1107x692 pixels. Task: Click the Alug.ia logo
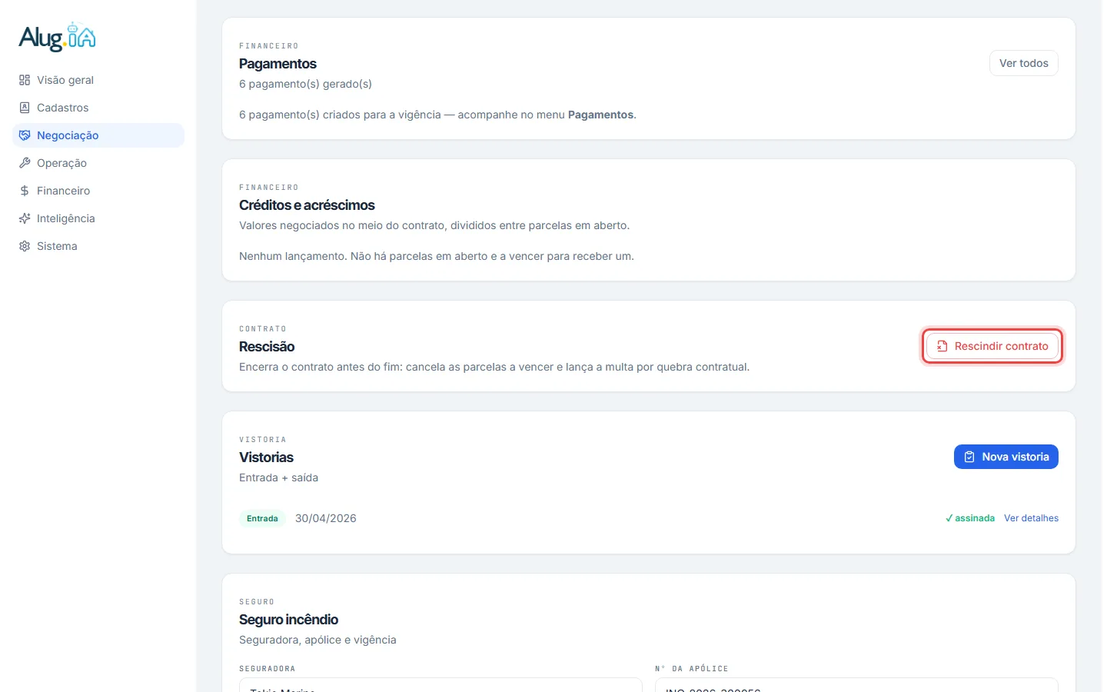coord(58,37)
